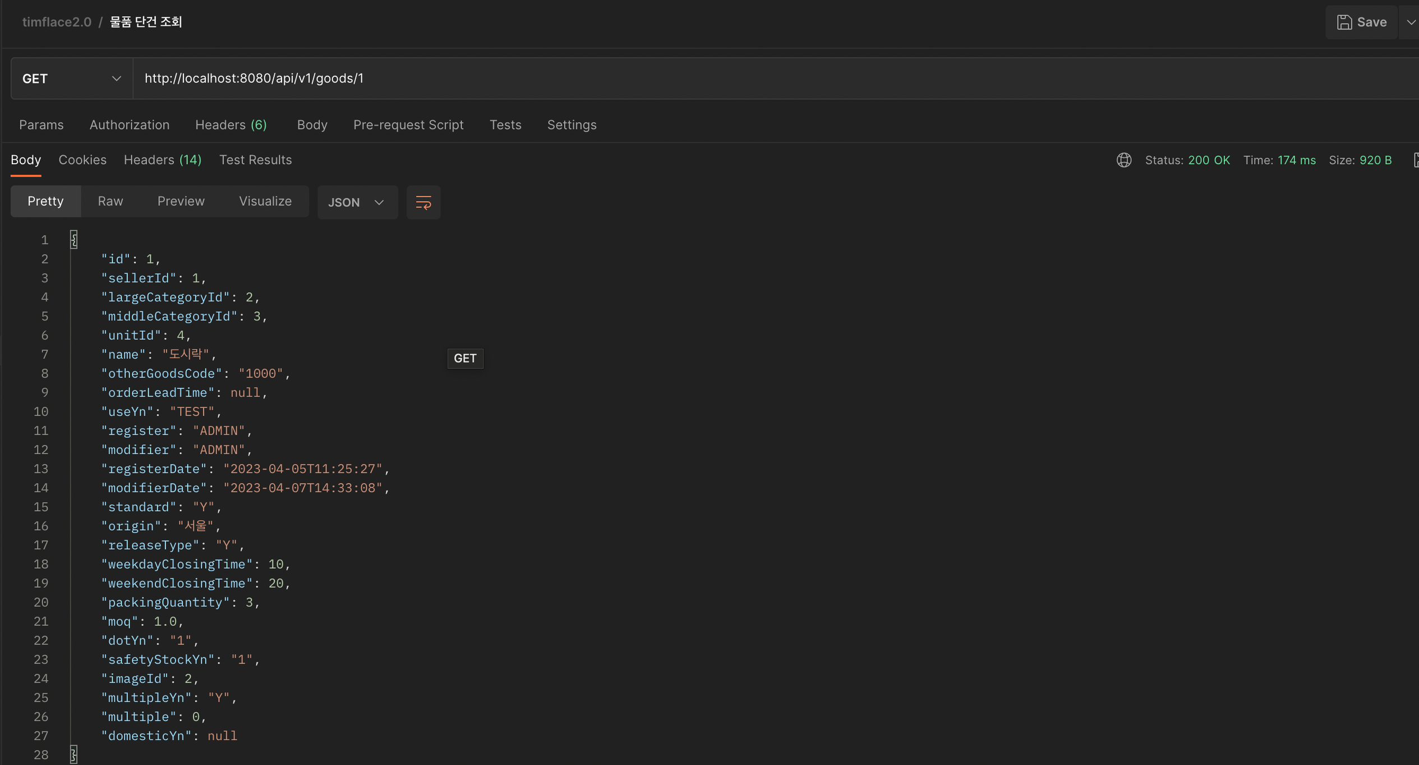
Task: Collapse the JSON opening brace on line 1
Action: [x=73, y=240]
